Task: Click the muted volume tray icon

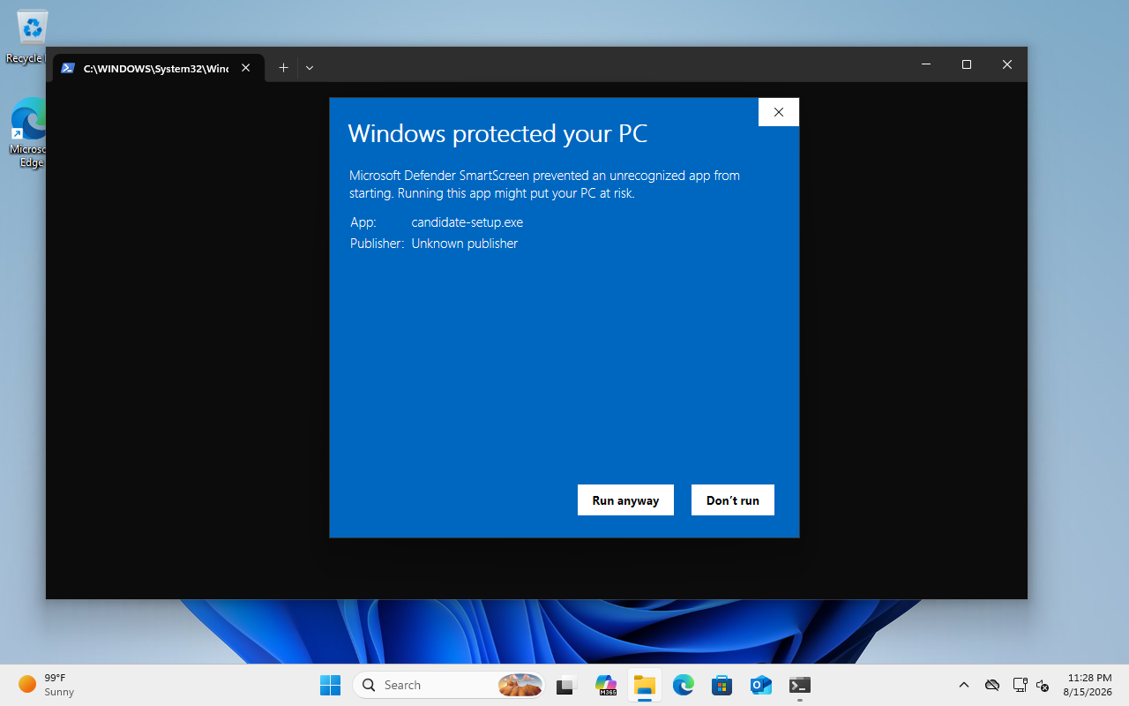Action: [x=1043, y=685]
